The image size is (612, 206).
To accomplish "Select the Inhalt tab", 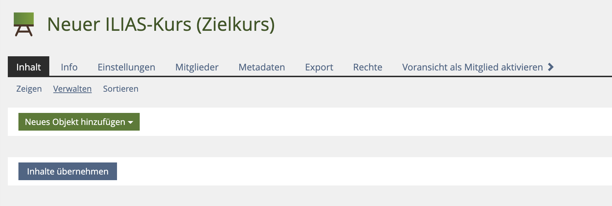I will click(x=28, y=67).
